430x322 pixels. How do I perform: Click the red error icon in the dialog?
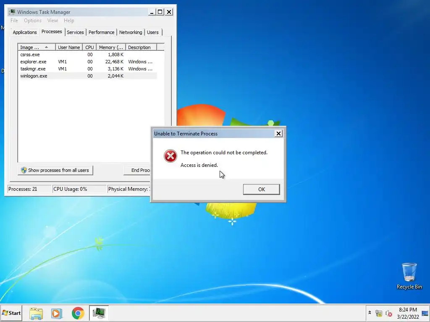tap(170, 156)
